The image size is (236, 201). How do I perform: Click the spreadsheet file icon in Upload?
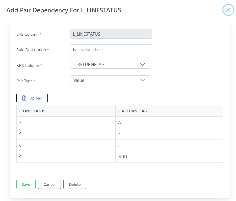[24, 98]
